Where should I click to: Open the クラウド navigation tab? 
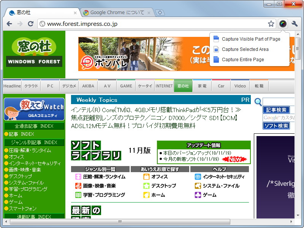coord(31,86)
